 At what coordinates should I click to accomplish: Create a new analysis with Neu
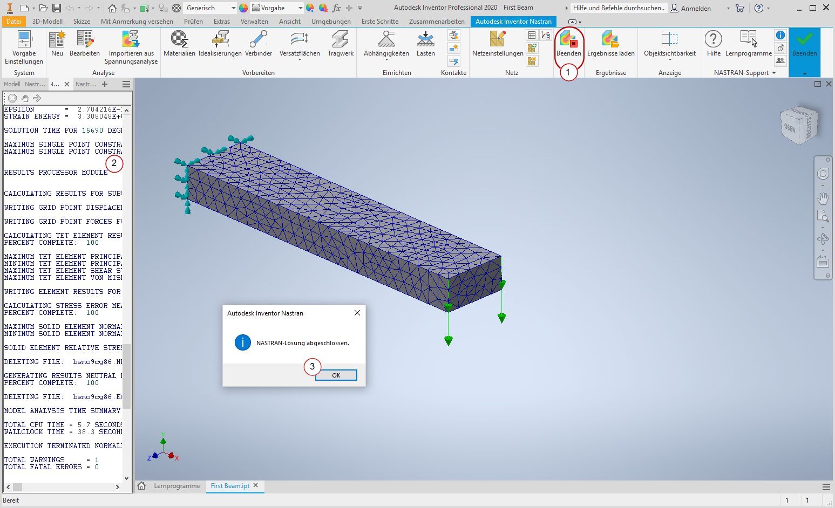[57, 44]
